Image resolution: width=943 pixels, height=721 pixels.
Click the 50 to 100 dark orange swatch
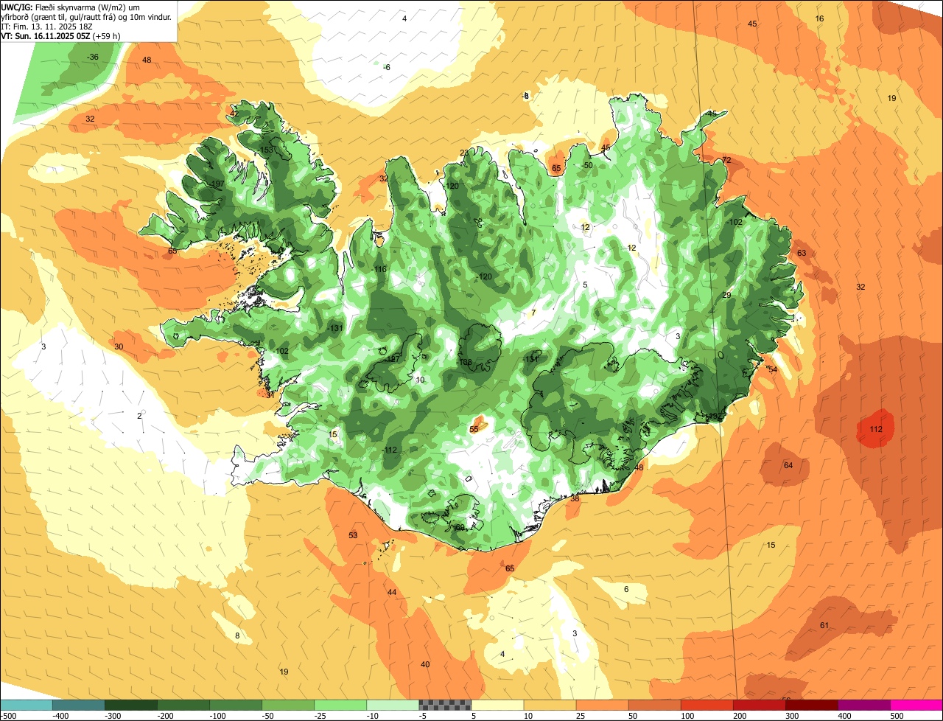coord(654,704)
